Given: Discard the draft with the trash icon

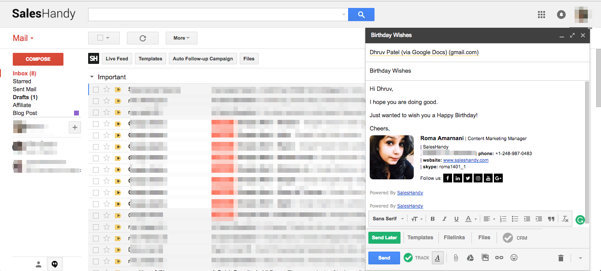Looking at the screenshot, I should [x=561, y=258].
